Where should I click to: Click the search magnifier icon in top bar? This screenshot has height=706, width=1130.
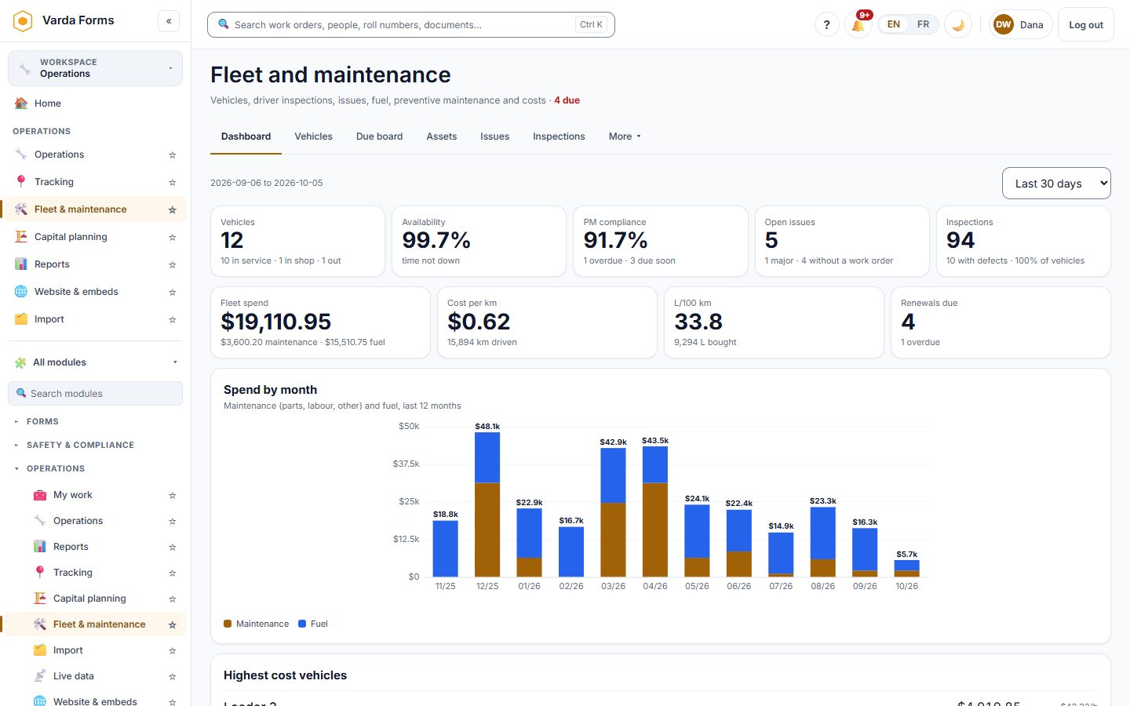tap(224, 24)
